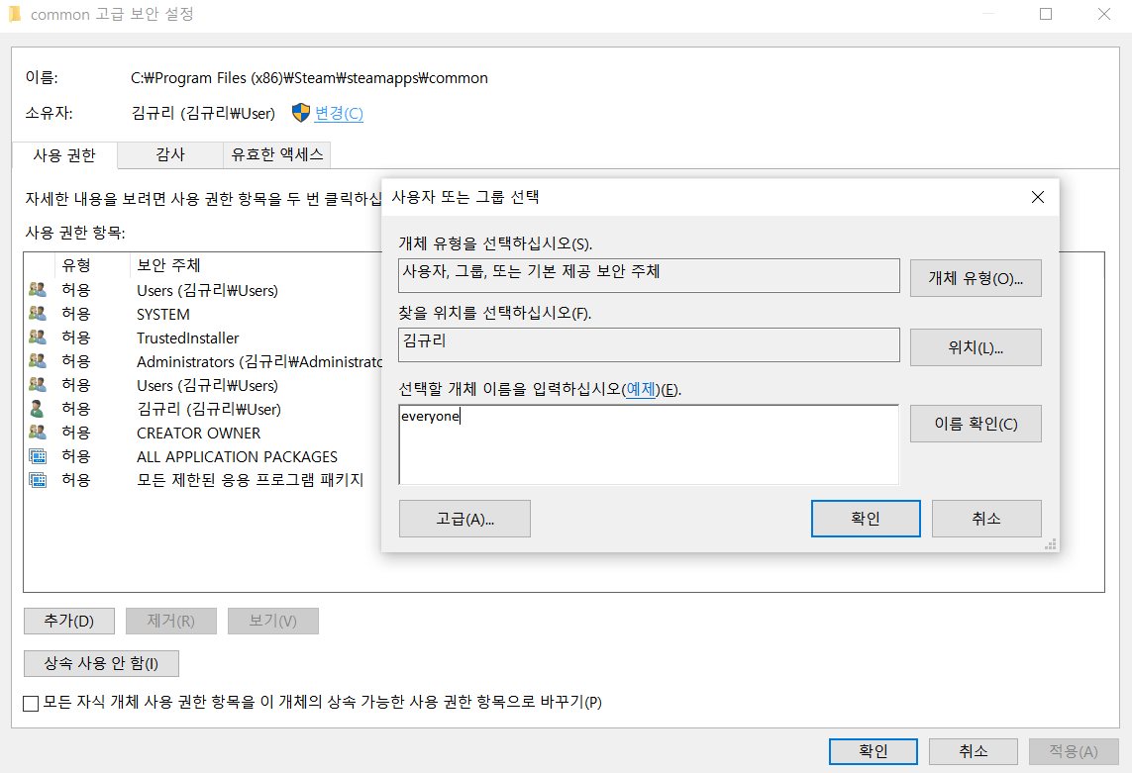
Task: Click the 개체 유형(O)... button
Action: [976, 278]
